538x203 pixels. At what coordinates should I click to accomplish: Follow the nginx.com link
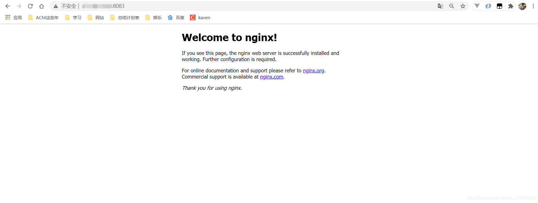pyautogui.click(x=271, y=77)
